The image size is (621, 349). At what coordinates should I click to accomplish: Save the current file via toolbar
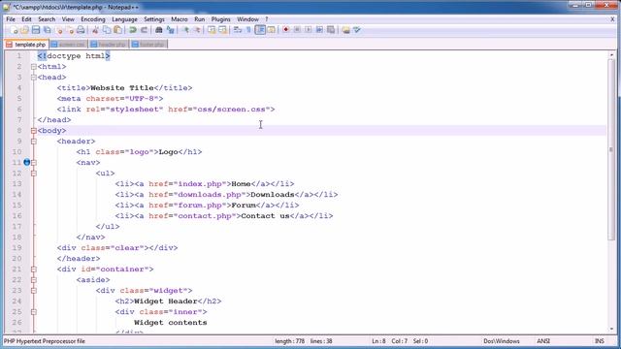pyautogui.click(x=36, y=30)
